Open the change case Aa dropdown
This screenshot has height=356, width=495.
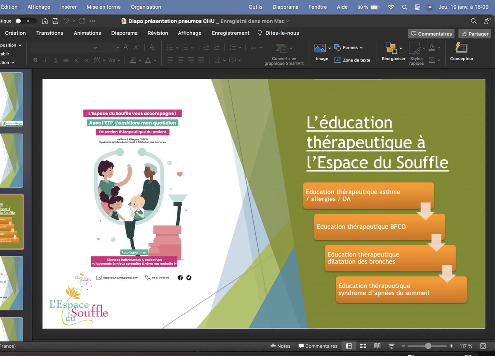tap(115, 60)
